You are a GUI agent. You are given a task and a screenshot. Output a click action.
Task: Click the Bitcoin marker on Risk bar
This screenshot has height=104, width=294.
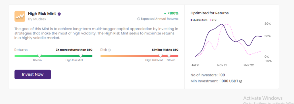click(x=169, y=55)
